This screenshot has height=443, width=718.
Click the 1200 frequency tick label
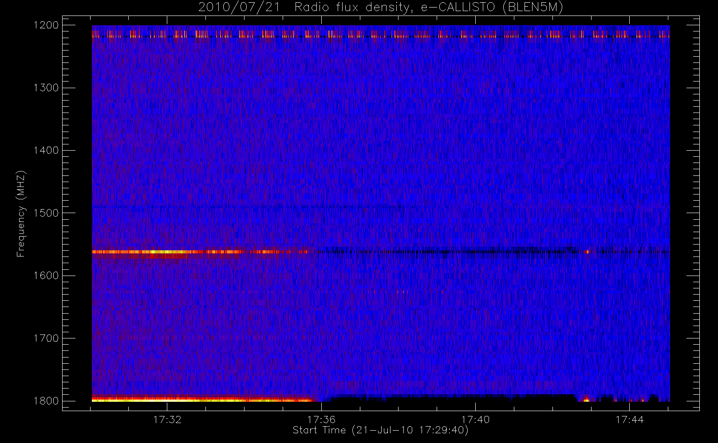tap(47, 25)
